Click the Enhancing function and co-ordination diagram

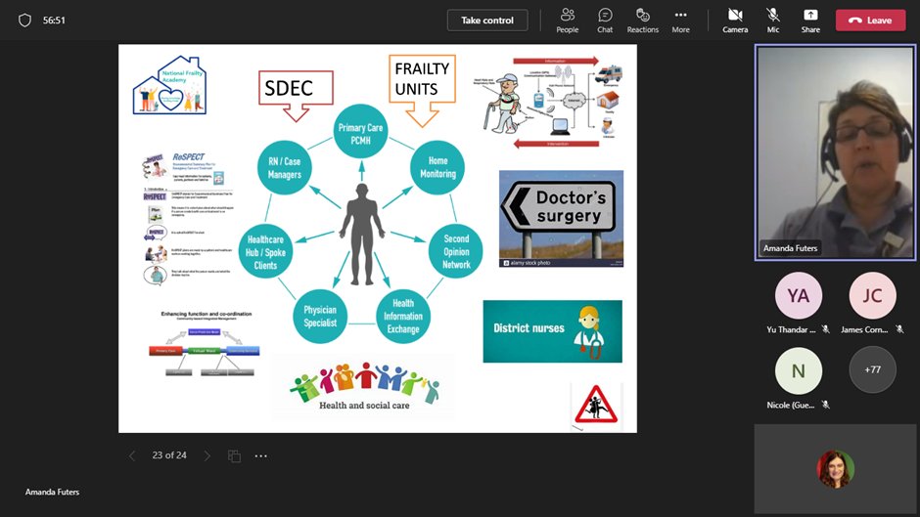click(204, 343)
